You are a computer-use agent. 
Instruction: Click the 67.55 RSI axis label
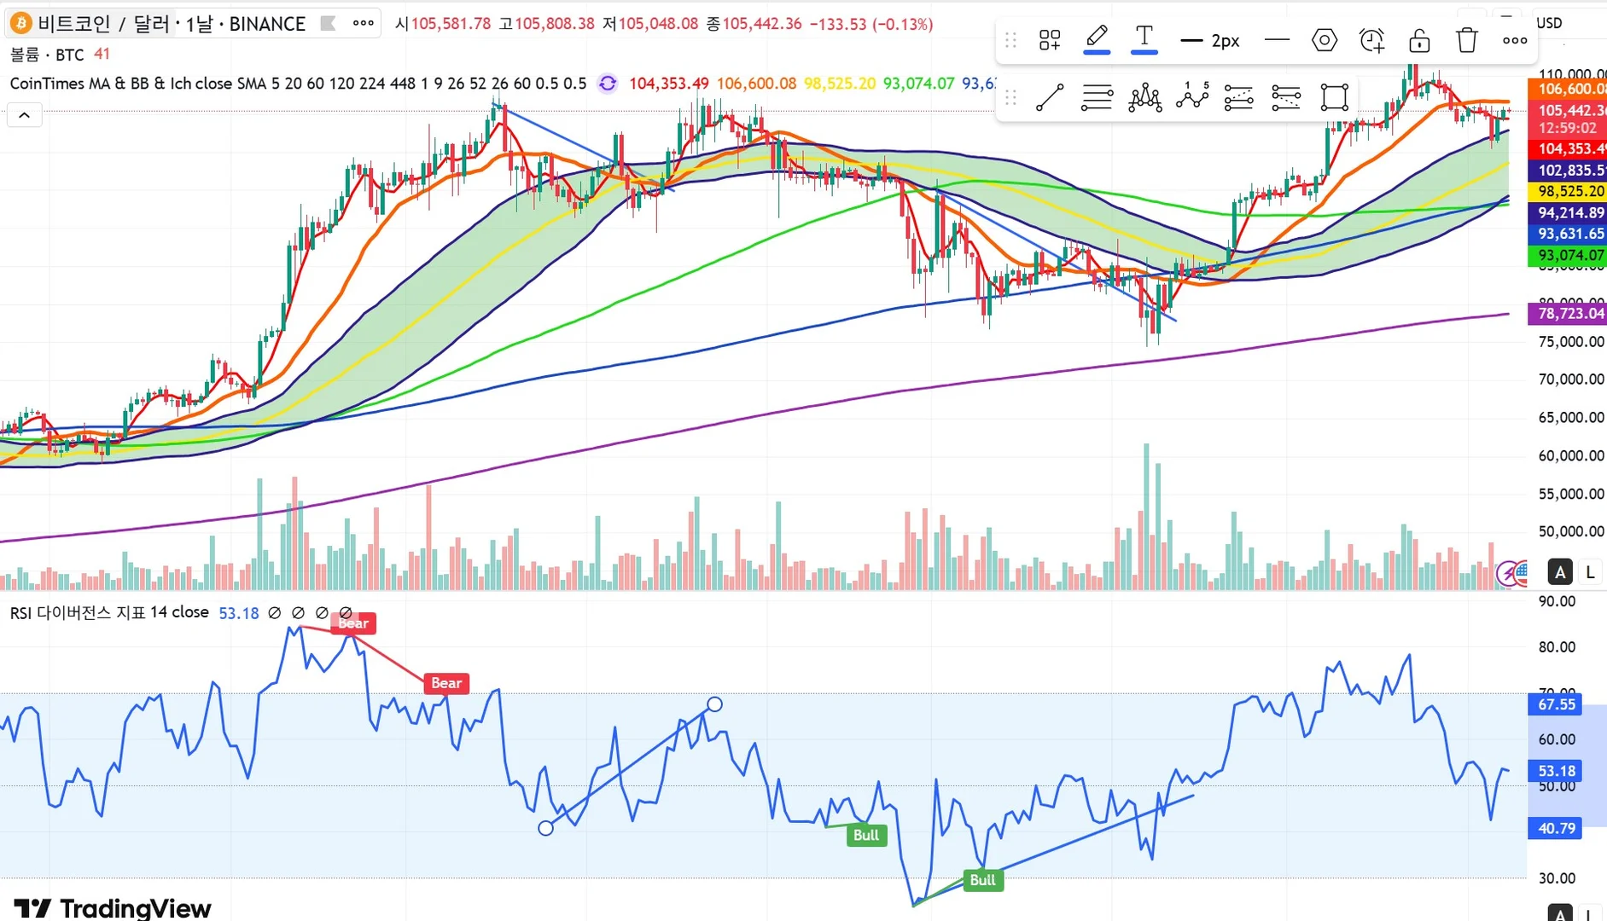click(1555, 704)
